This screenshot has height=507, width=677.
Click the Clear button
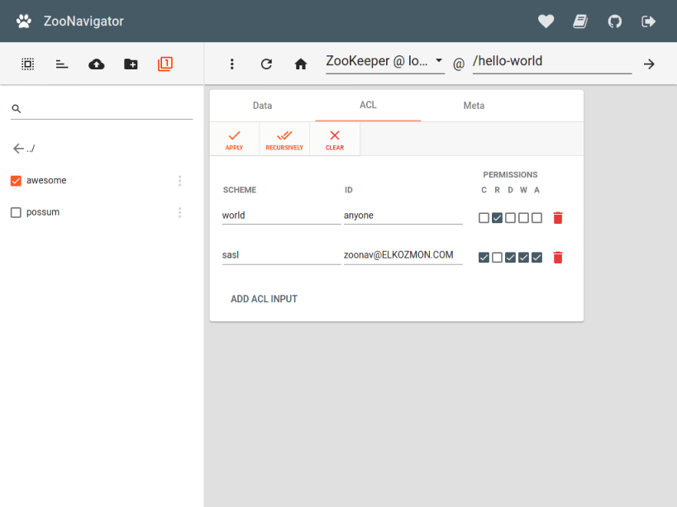coord(335,140)
